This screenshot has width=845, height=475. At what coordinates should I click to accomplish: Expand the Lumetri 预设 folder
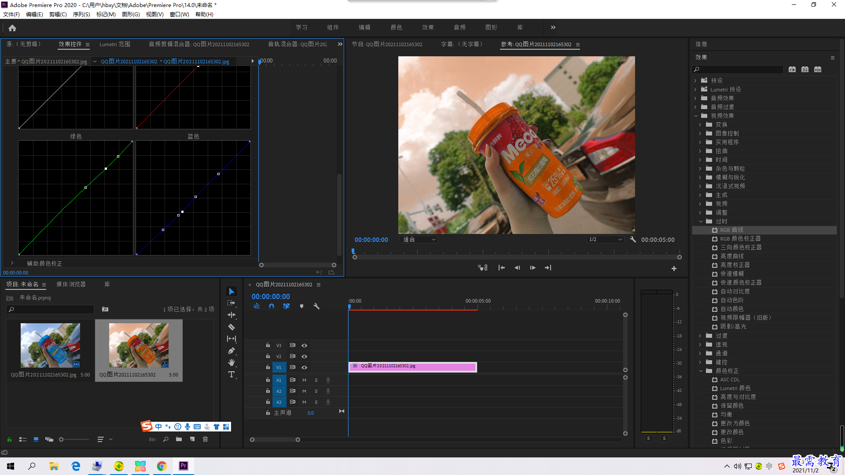tap(696, 89)
